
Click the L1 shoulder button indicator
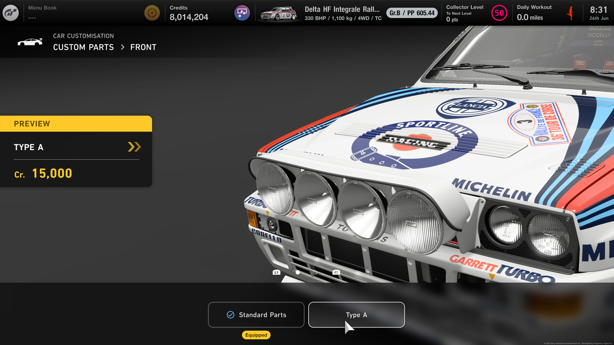[x=276, y=272]
